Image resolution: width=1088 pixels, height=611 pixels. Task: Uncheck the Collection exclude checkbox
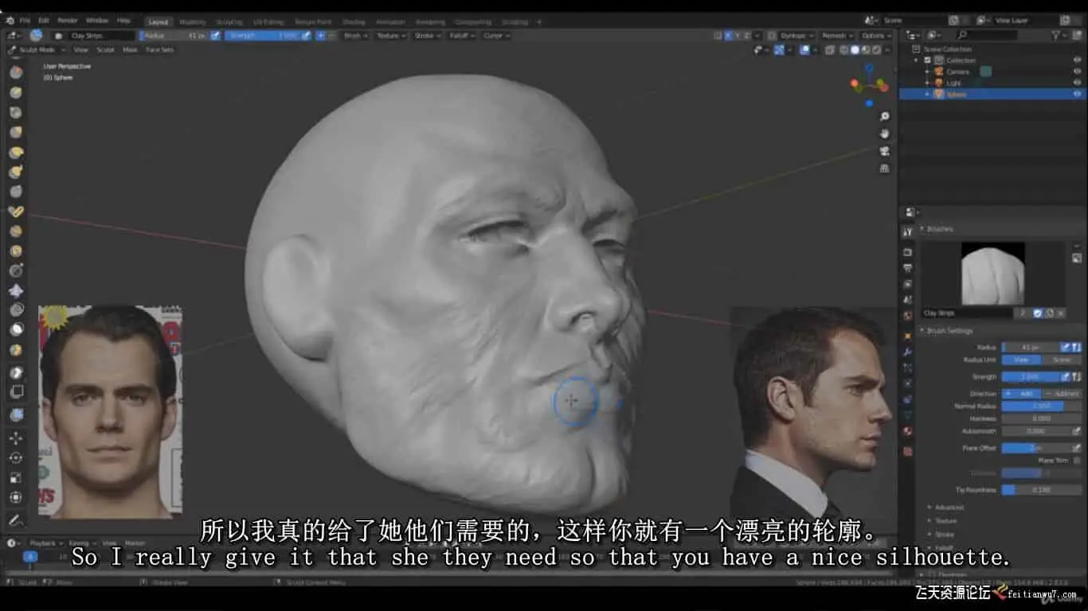pyautogui.click(x=927, y=60)
